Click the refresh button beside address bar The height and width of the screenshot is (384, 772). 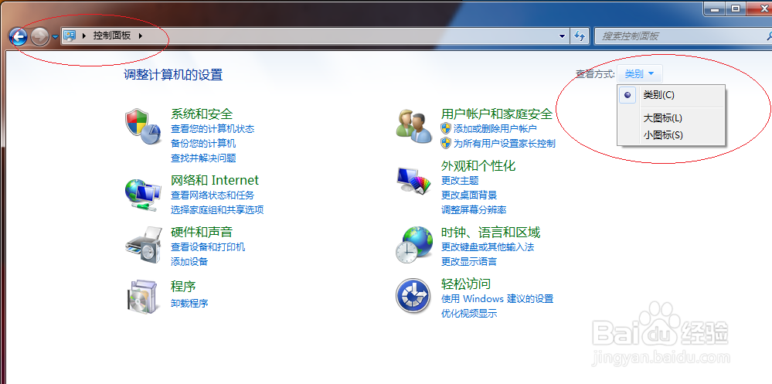pyautogui.click(x=580, y=36)
